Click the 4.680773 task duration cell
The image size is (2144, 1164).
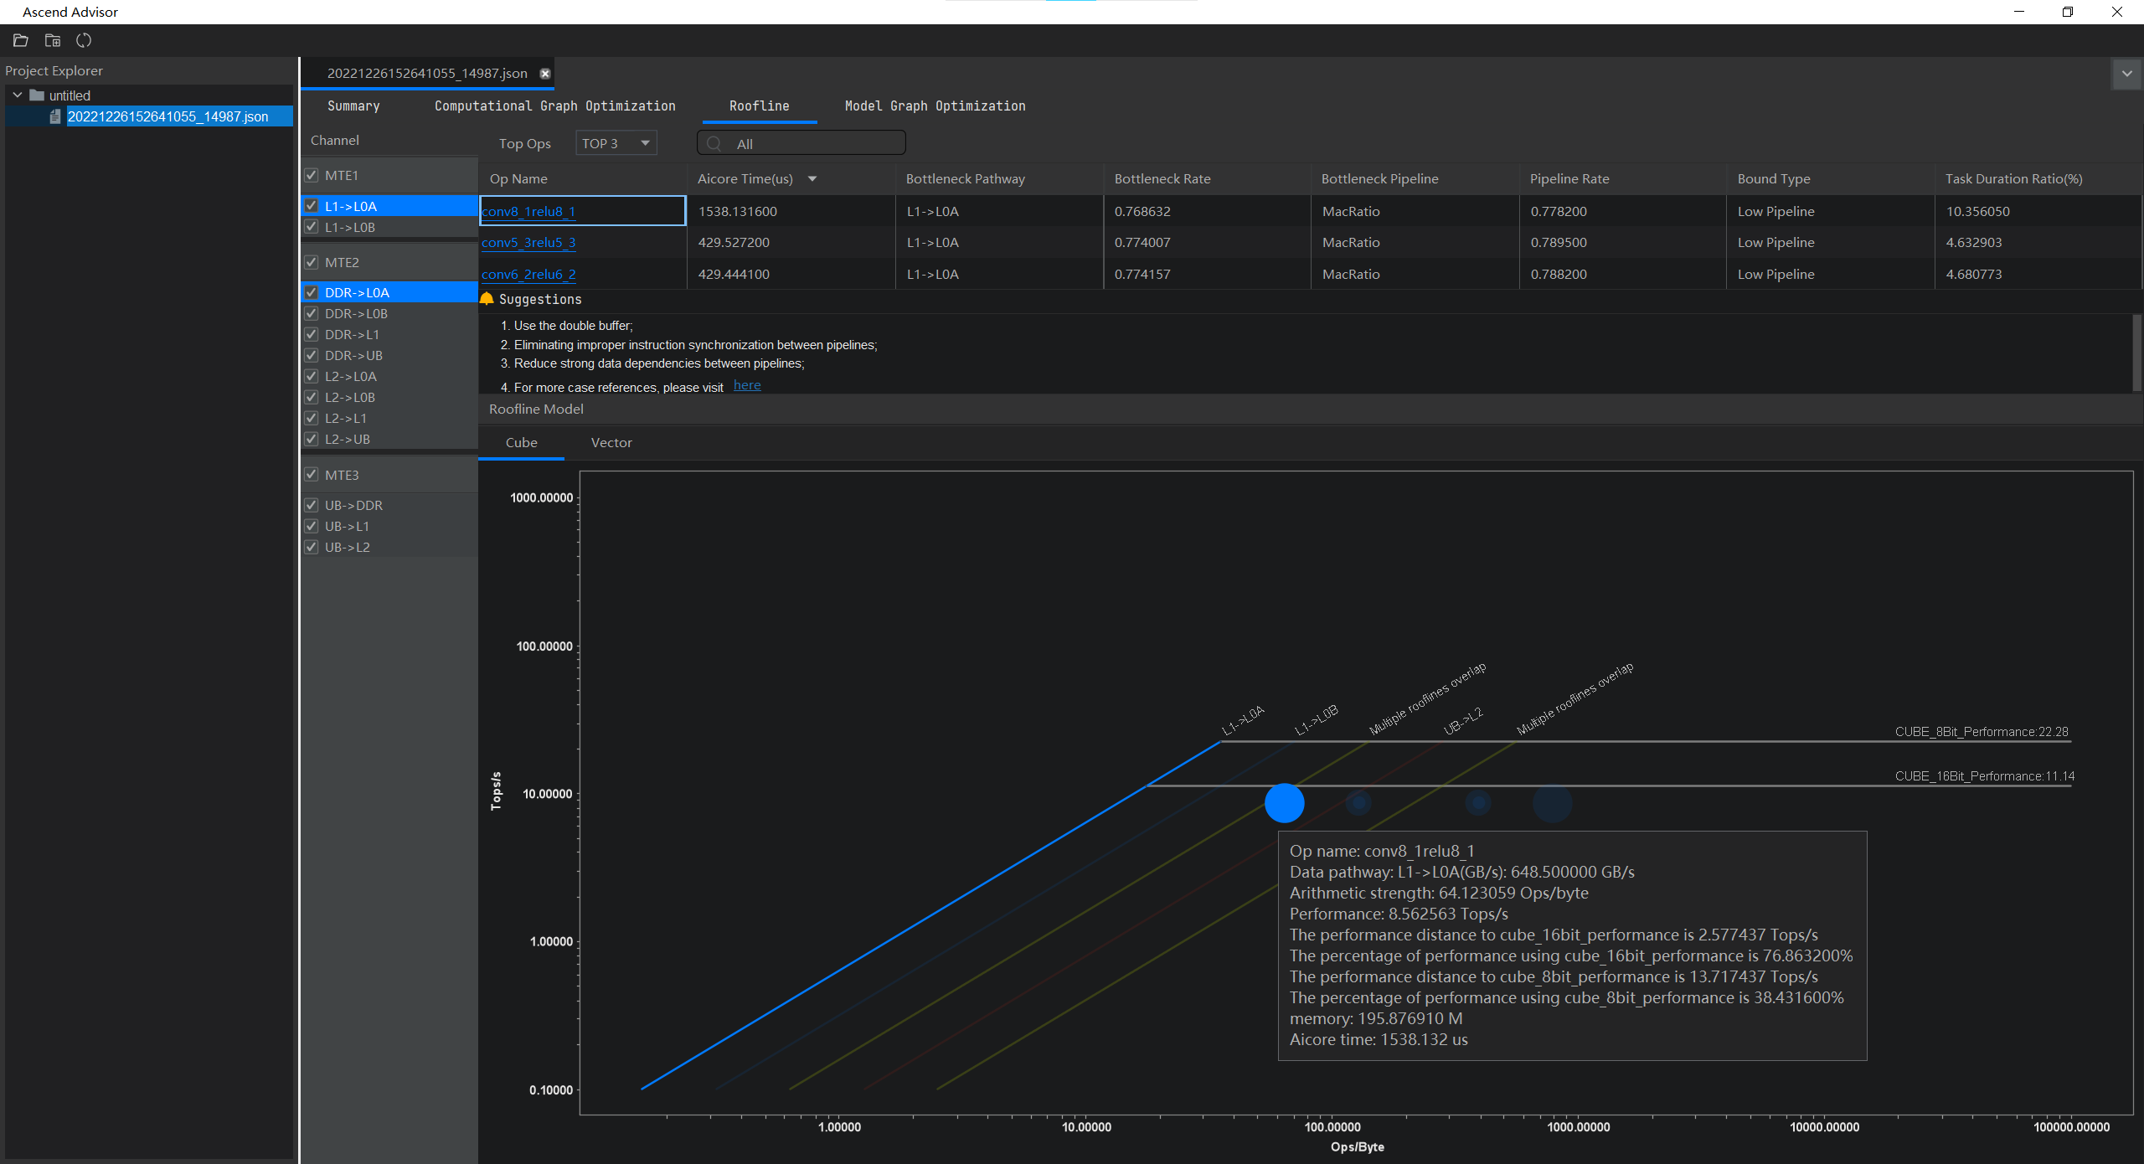coord(2038,275)
